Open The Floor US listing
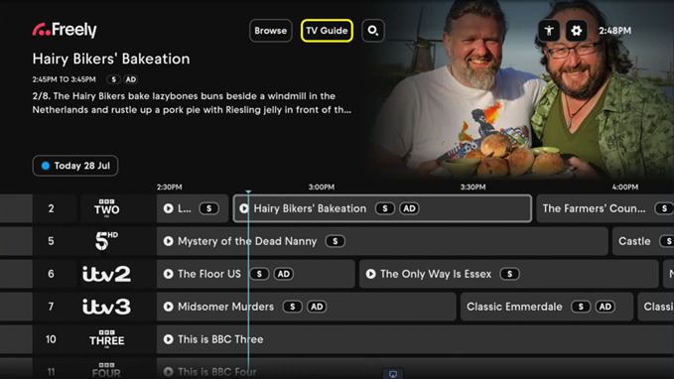This screenshot has width=674, height=379. [256, 274]
